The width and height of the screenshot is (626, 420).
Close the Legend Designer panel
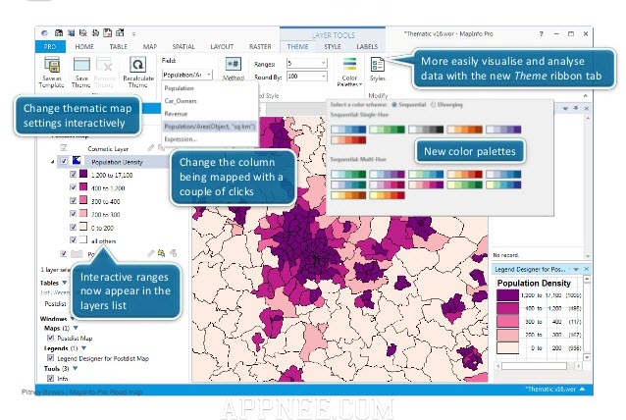click(x=587, y=269)
